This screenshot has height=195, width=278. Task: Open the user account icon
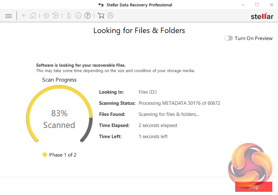(x=110, y=16)
